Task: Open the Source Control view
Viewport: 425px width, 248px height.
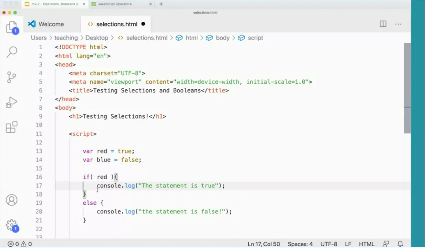Action: point(12,77)
